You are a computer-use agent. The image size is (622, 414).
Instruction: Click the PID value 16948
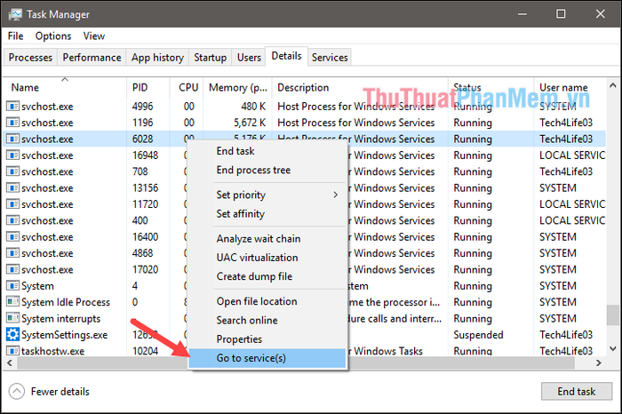145,155
